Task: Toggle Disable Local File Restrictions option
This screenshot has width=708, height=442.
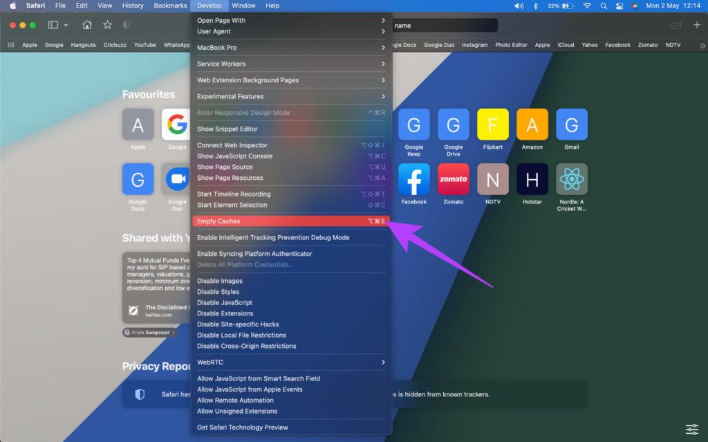Action: point(291,335)
